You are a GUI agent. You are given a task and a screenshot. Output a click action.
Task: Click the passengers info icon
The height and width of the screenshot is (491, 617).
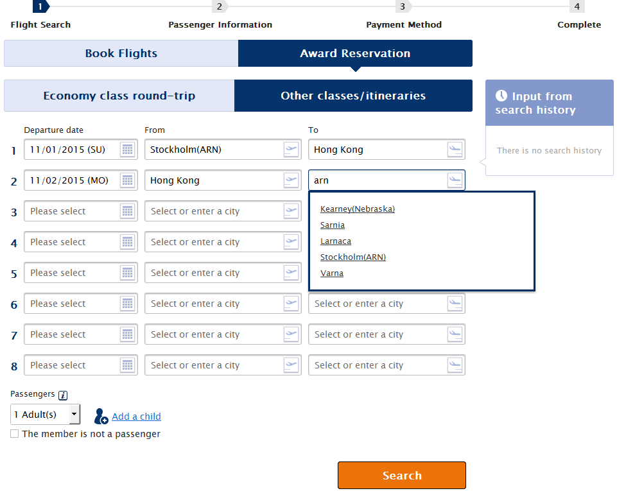coord(63,395)
